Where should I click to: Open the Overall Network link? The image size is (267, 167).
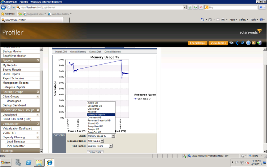tap(113, 52)
